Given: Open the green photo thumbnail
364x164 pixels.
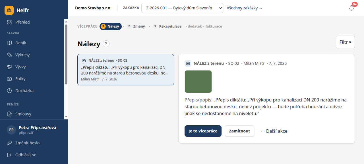Looking at the screenshot, I should pos(198,82).
